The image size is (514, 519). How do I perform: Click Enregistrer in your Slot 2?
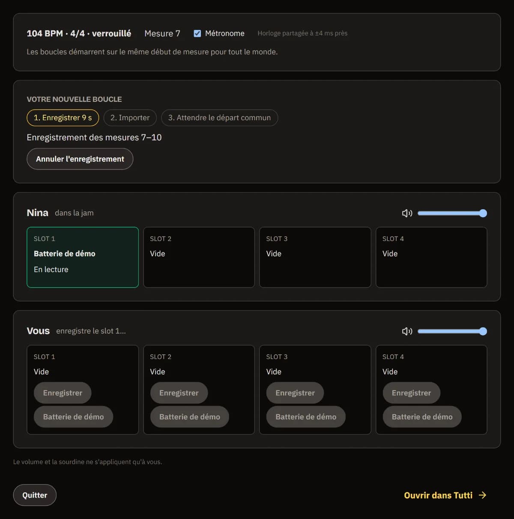(179, 393)
